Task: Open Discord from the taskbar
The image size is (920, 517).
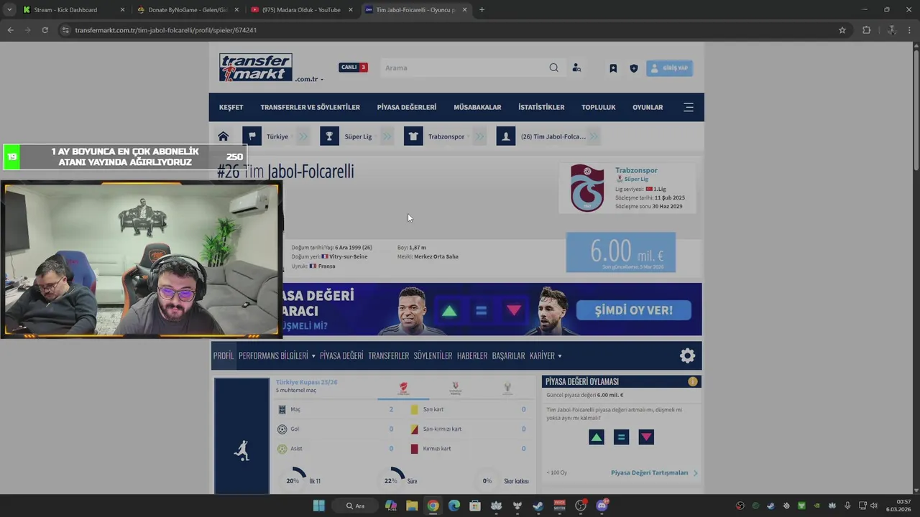Action: click(602, 506)
